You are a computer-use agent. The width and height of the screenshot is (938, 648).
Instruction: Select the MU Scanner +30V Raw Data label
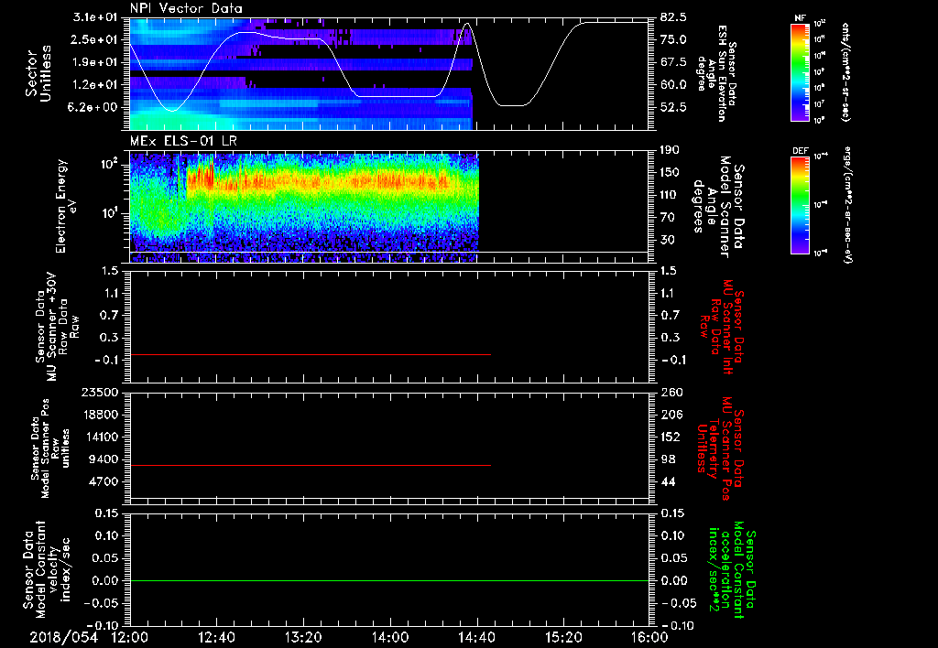57,327
